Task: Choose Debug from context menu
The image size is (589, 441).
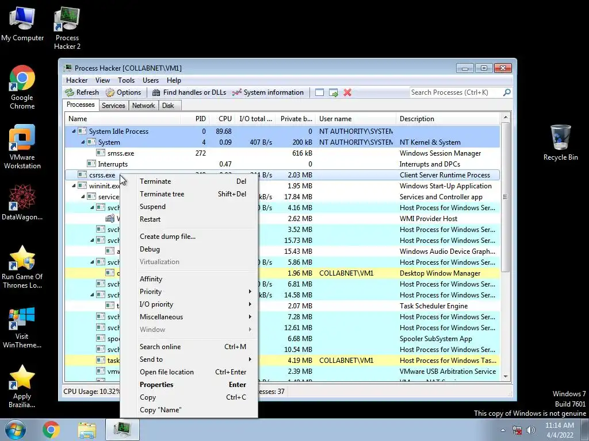Action: click(194, 249)
